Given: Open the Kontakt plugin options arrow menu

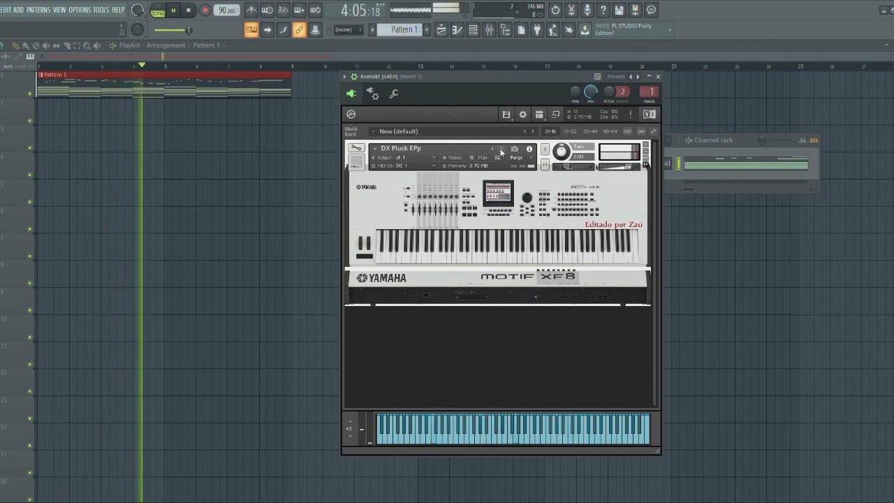Looking at the screenshot, I should coord(345,76).
